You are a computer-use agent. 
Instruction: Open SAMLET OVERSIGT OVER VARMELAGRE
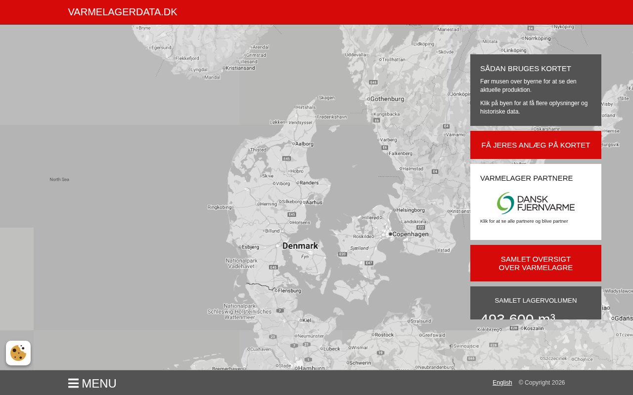(536, 263)
